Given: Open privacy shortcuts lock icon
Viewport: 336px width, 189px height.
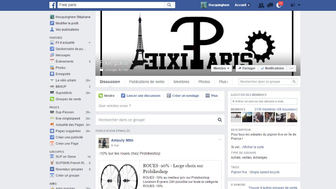Looking at the screenshot, I should pos(293,5).
